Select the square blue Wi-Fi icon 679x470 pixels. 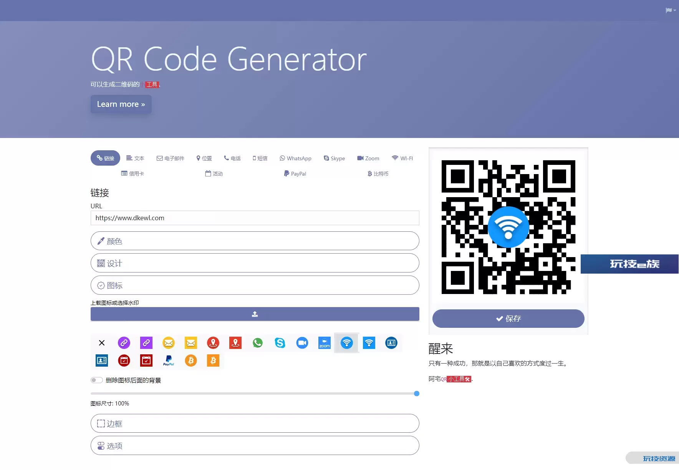[369, 343]
